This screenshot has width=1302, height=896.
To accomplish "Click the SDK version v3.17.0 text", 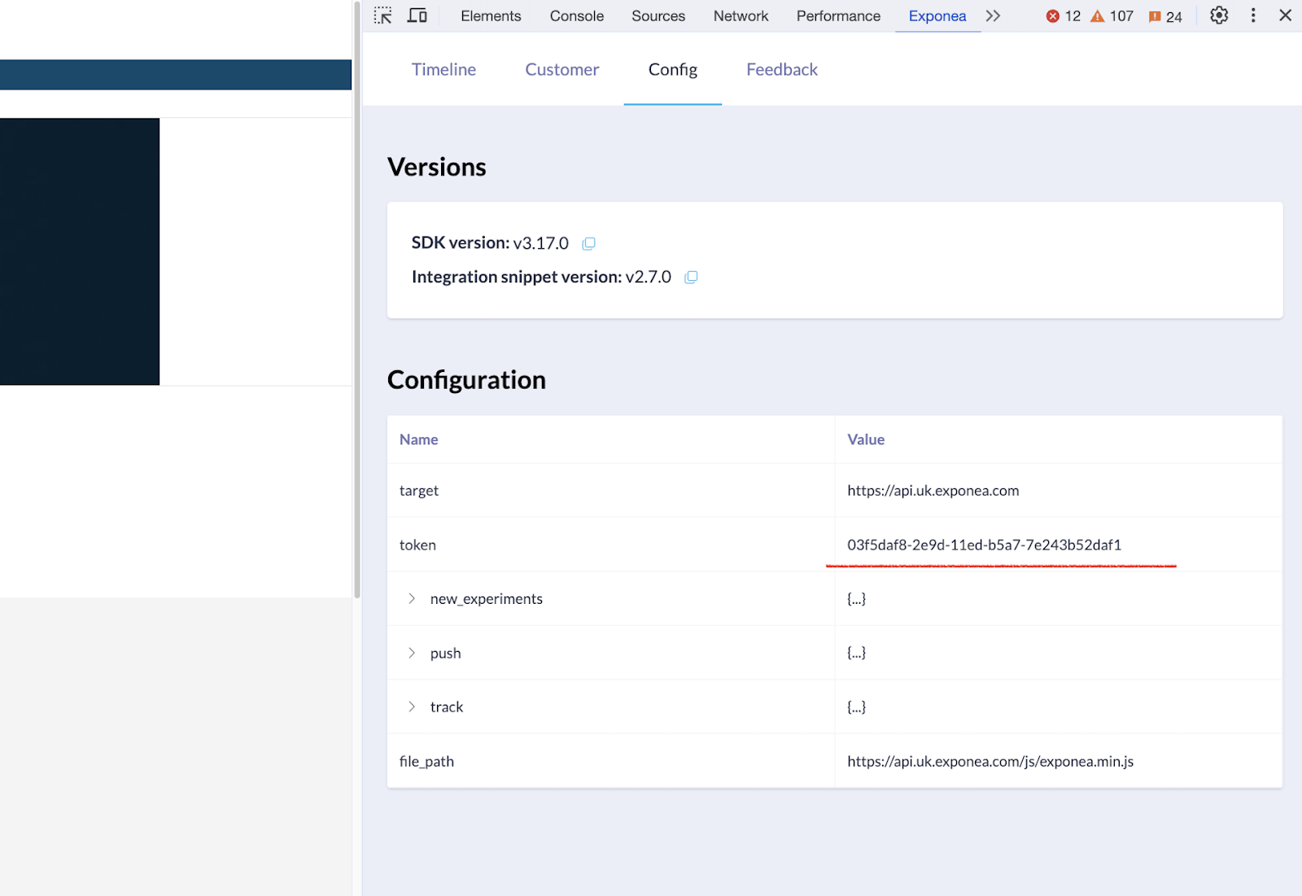I will pyautogui.click(x=490, y=243).
